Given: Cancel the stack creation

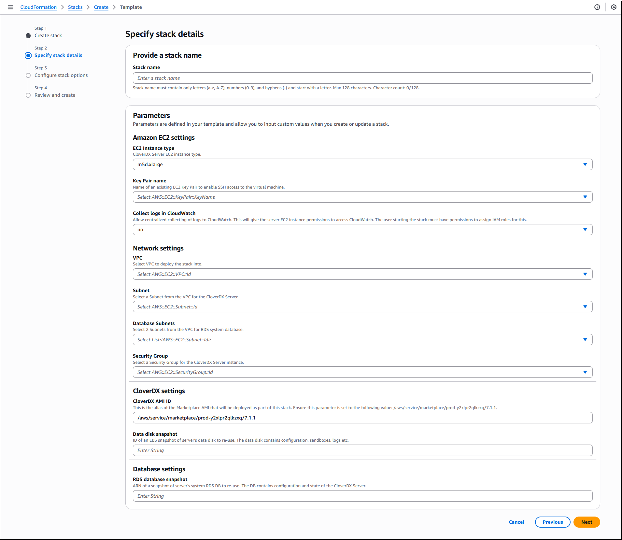Looking at the screenshot, I should 516,522.
